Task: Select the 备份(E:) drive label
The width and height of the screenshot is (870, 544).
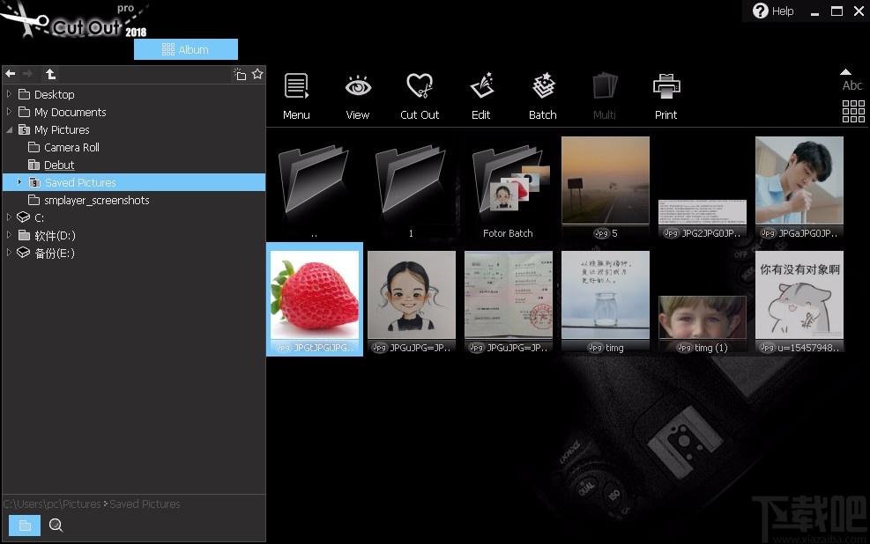Action: pyautogui.click(x=55, y=254)
